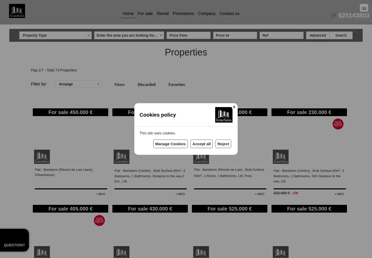372x258 pixels.
Task: Show the Views filter
Action: [119, 85]
